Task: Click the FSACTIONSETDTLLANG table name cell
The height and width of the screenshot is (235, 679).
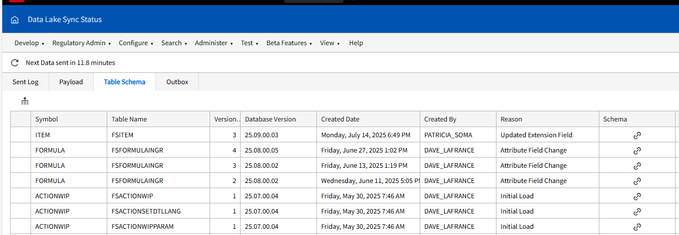Action: [159, 211]
